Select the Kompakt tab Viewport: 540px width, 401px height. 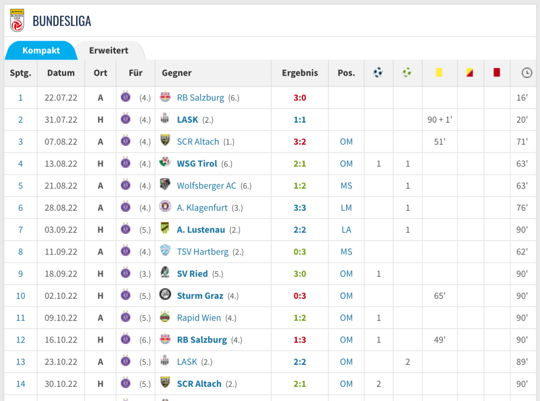click(41, 51)
